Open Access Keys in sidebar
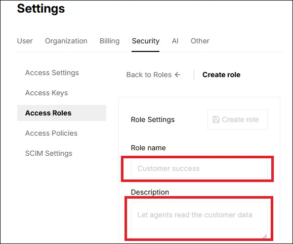Screen dimensions: 293x244 47,93
